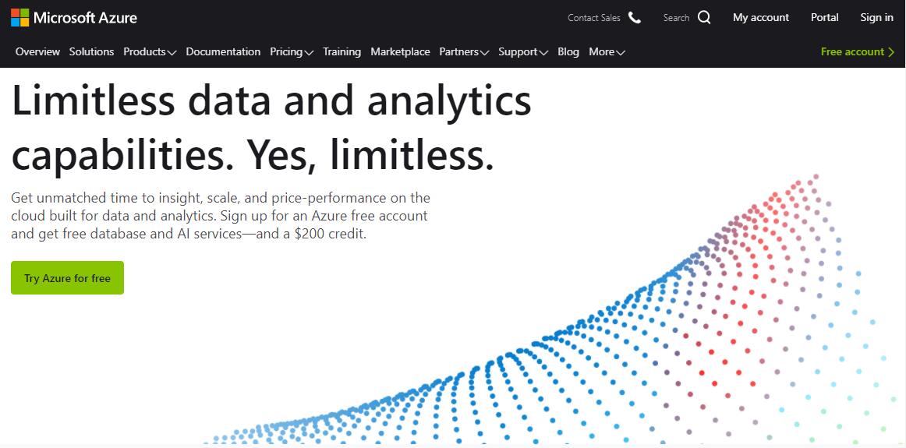Go to the Overview nav item
The width and height of the screenshot is (906, 448).
37,52
